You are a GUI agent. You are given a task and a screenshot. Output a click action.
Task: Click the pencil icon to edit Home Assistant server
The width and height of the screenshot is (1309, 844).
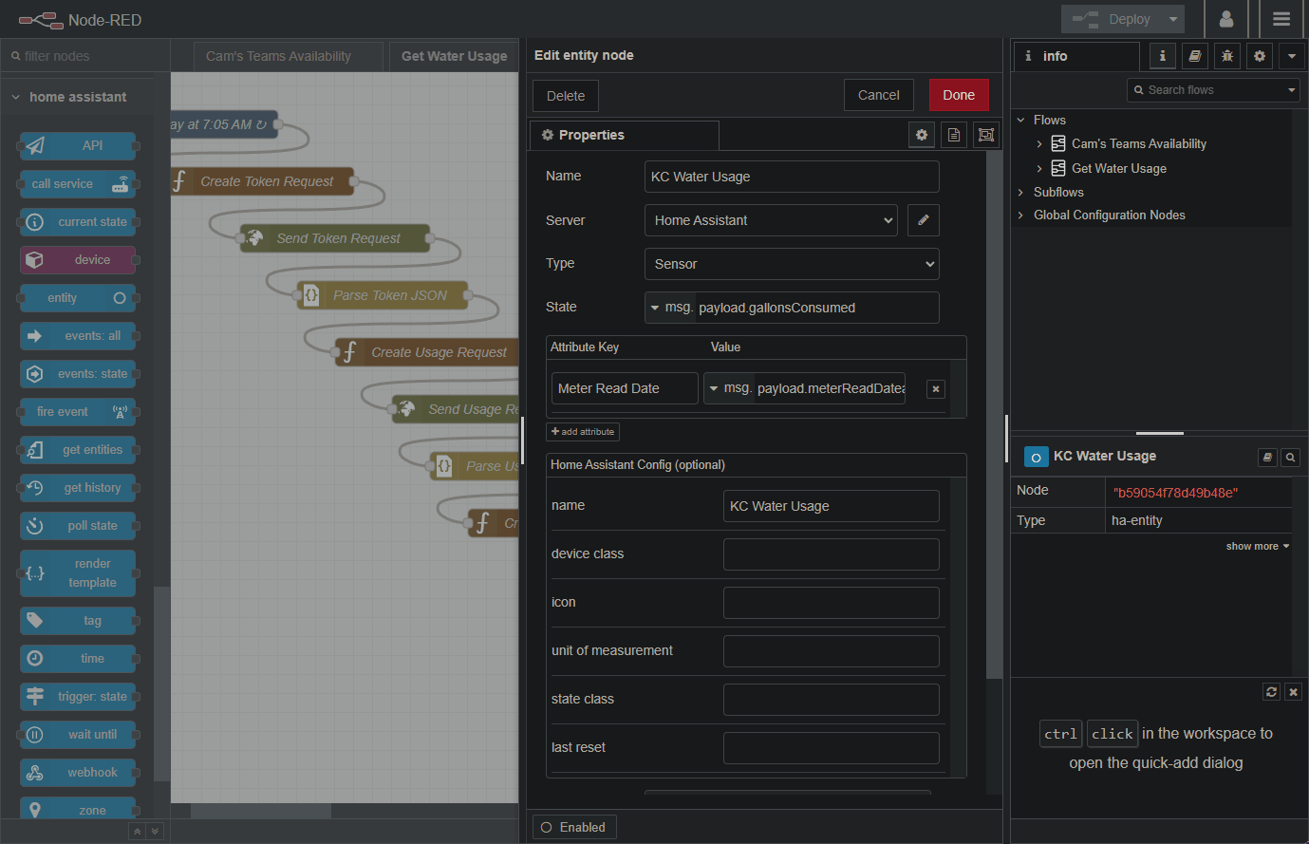[x=922, y=219]
